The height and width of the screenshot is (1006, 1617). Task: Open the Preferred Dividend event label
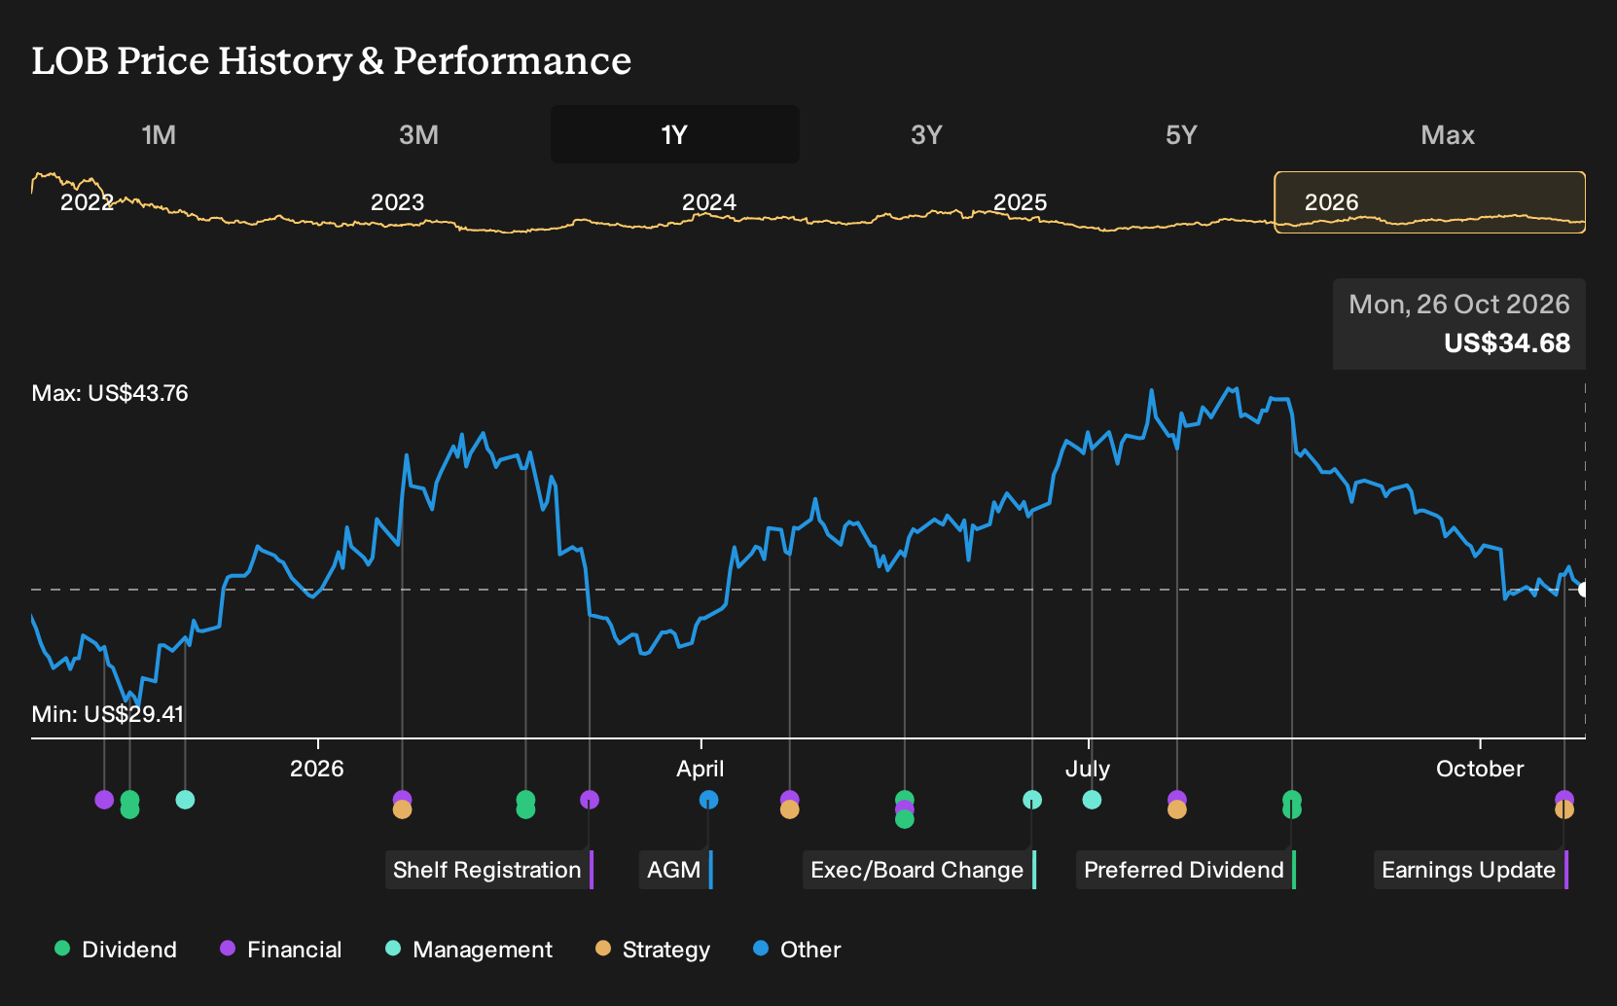pos(1186,870)
